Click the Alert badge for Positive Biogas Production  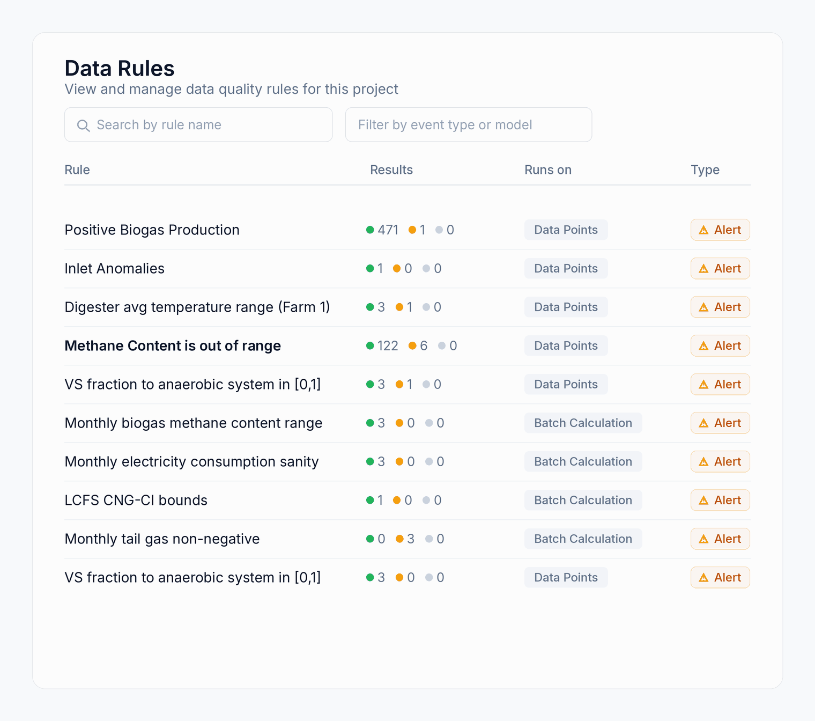pyautogui.click(x=720, y=230)
